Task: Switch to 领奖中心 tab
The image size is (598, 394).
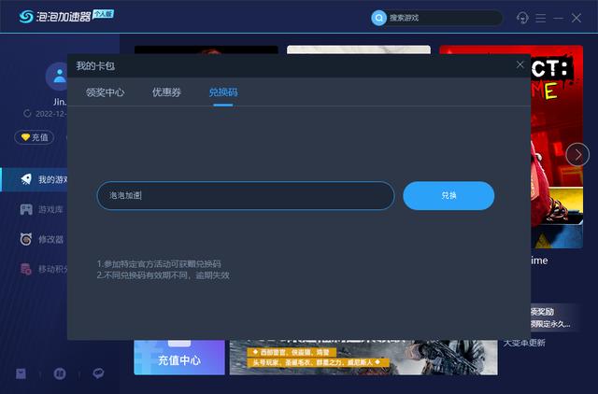Action: pyautogui.click(x=105, y=92)
